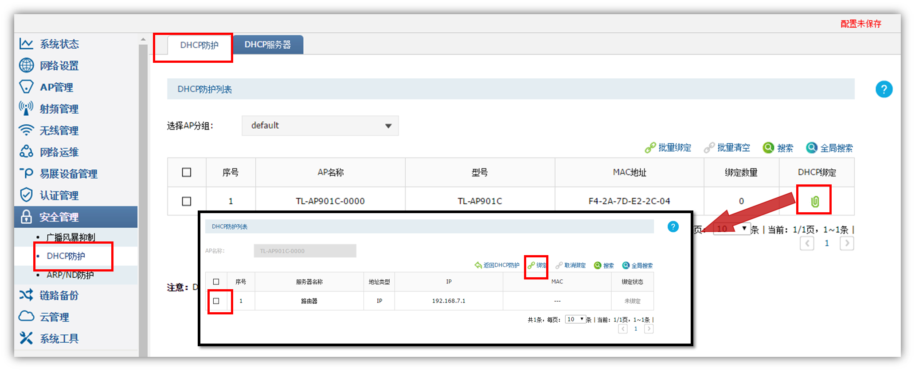Click IP 192.168.7.1 in the inset table
915x371 pixels.
pos(449,301)
